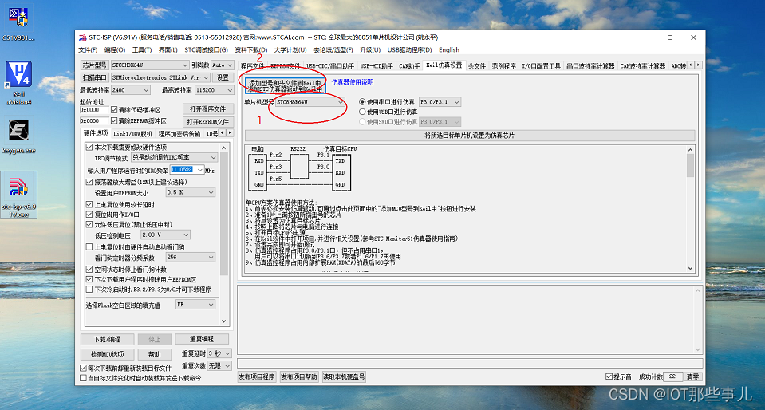Toggle the 提示音 checkbox
765x410 pixels.
609,376
